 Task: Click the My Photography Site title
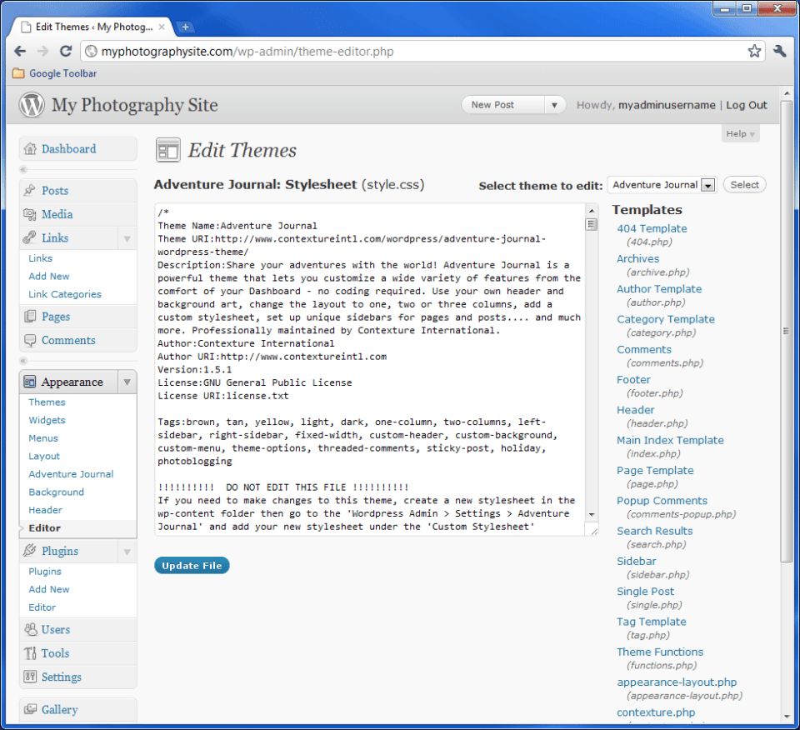click(x=135, y=105)
